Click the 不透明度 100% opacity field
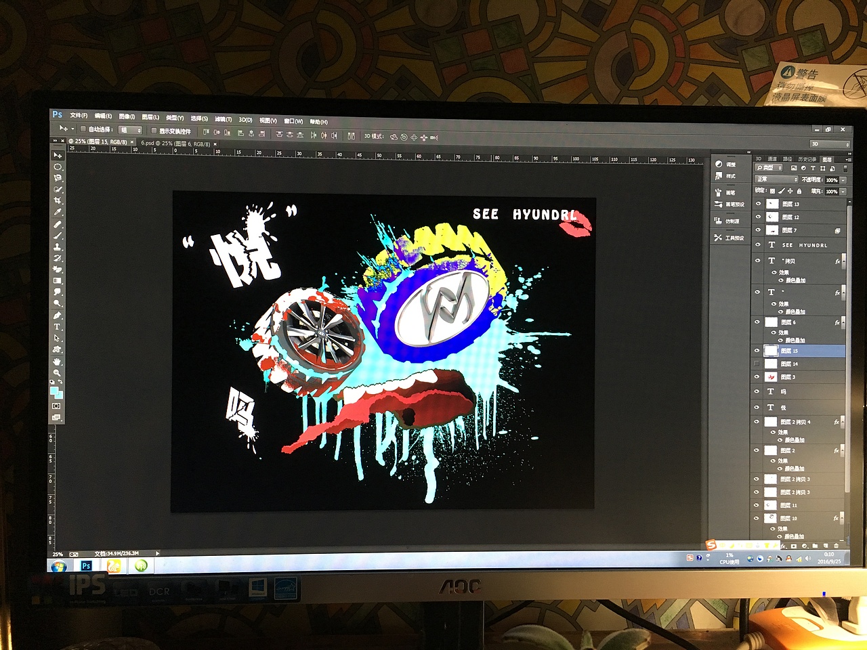 coord(831,180)
